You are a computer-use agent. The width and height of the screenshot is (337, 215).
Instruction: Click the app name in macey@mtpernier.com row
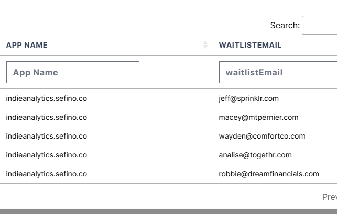coord(47,117)
